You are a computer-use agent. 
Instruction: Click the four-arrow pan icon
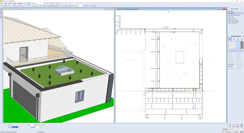pyautogui.click(x=28, y=6)
